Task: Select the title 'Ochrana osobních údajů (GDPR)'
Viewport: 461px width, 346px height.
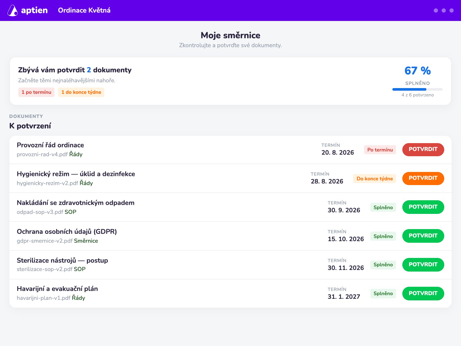Action: click(x=67, y=232)
